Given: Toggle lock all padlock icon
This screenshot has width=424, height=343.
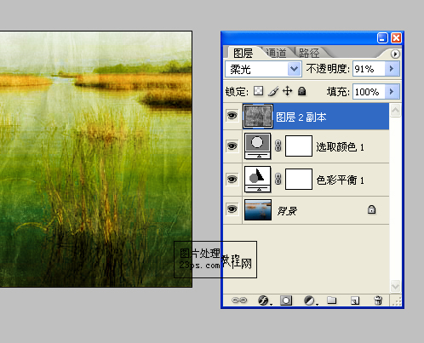Looking at the screenshot, I should [301, 91].
